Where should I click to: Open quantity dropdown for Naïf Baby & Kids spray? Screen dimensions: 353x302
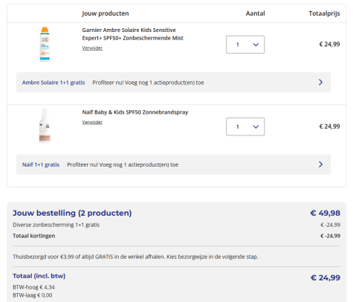point(245,126)
